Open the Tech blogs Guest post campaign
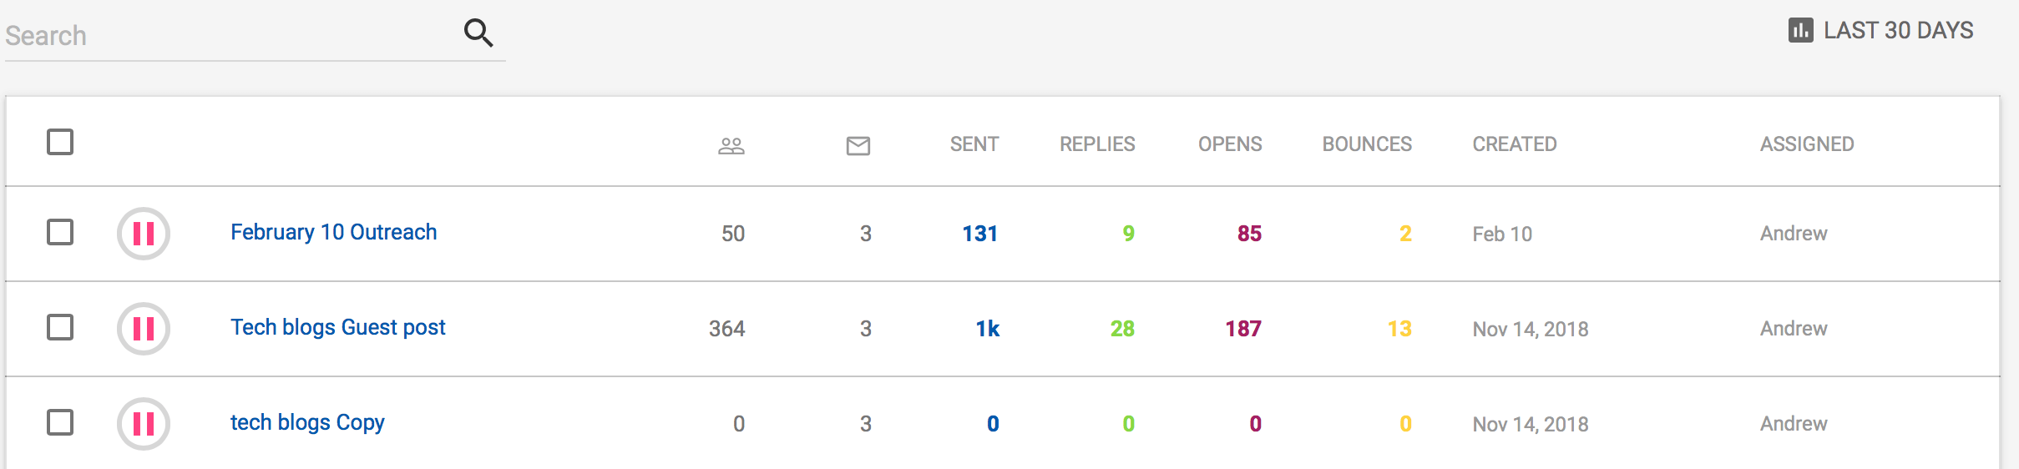Screen dimensions: 2019x469 click(337, 327)
